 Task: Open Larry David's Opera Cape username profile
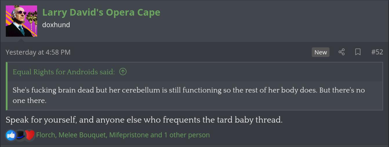tap(101, 12)
